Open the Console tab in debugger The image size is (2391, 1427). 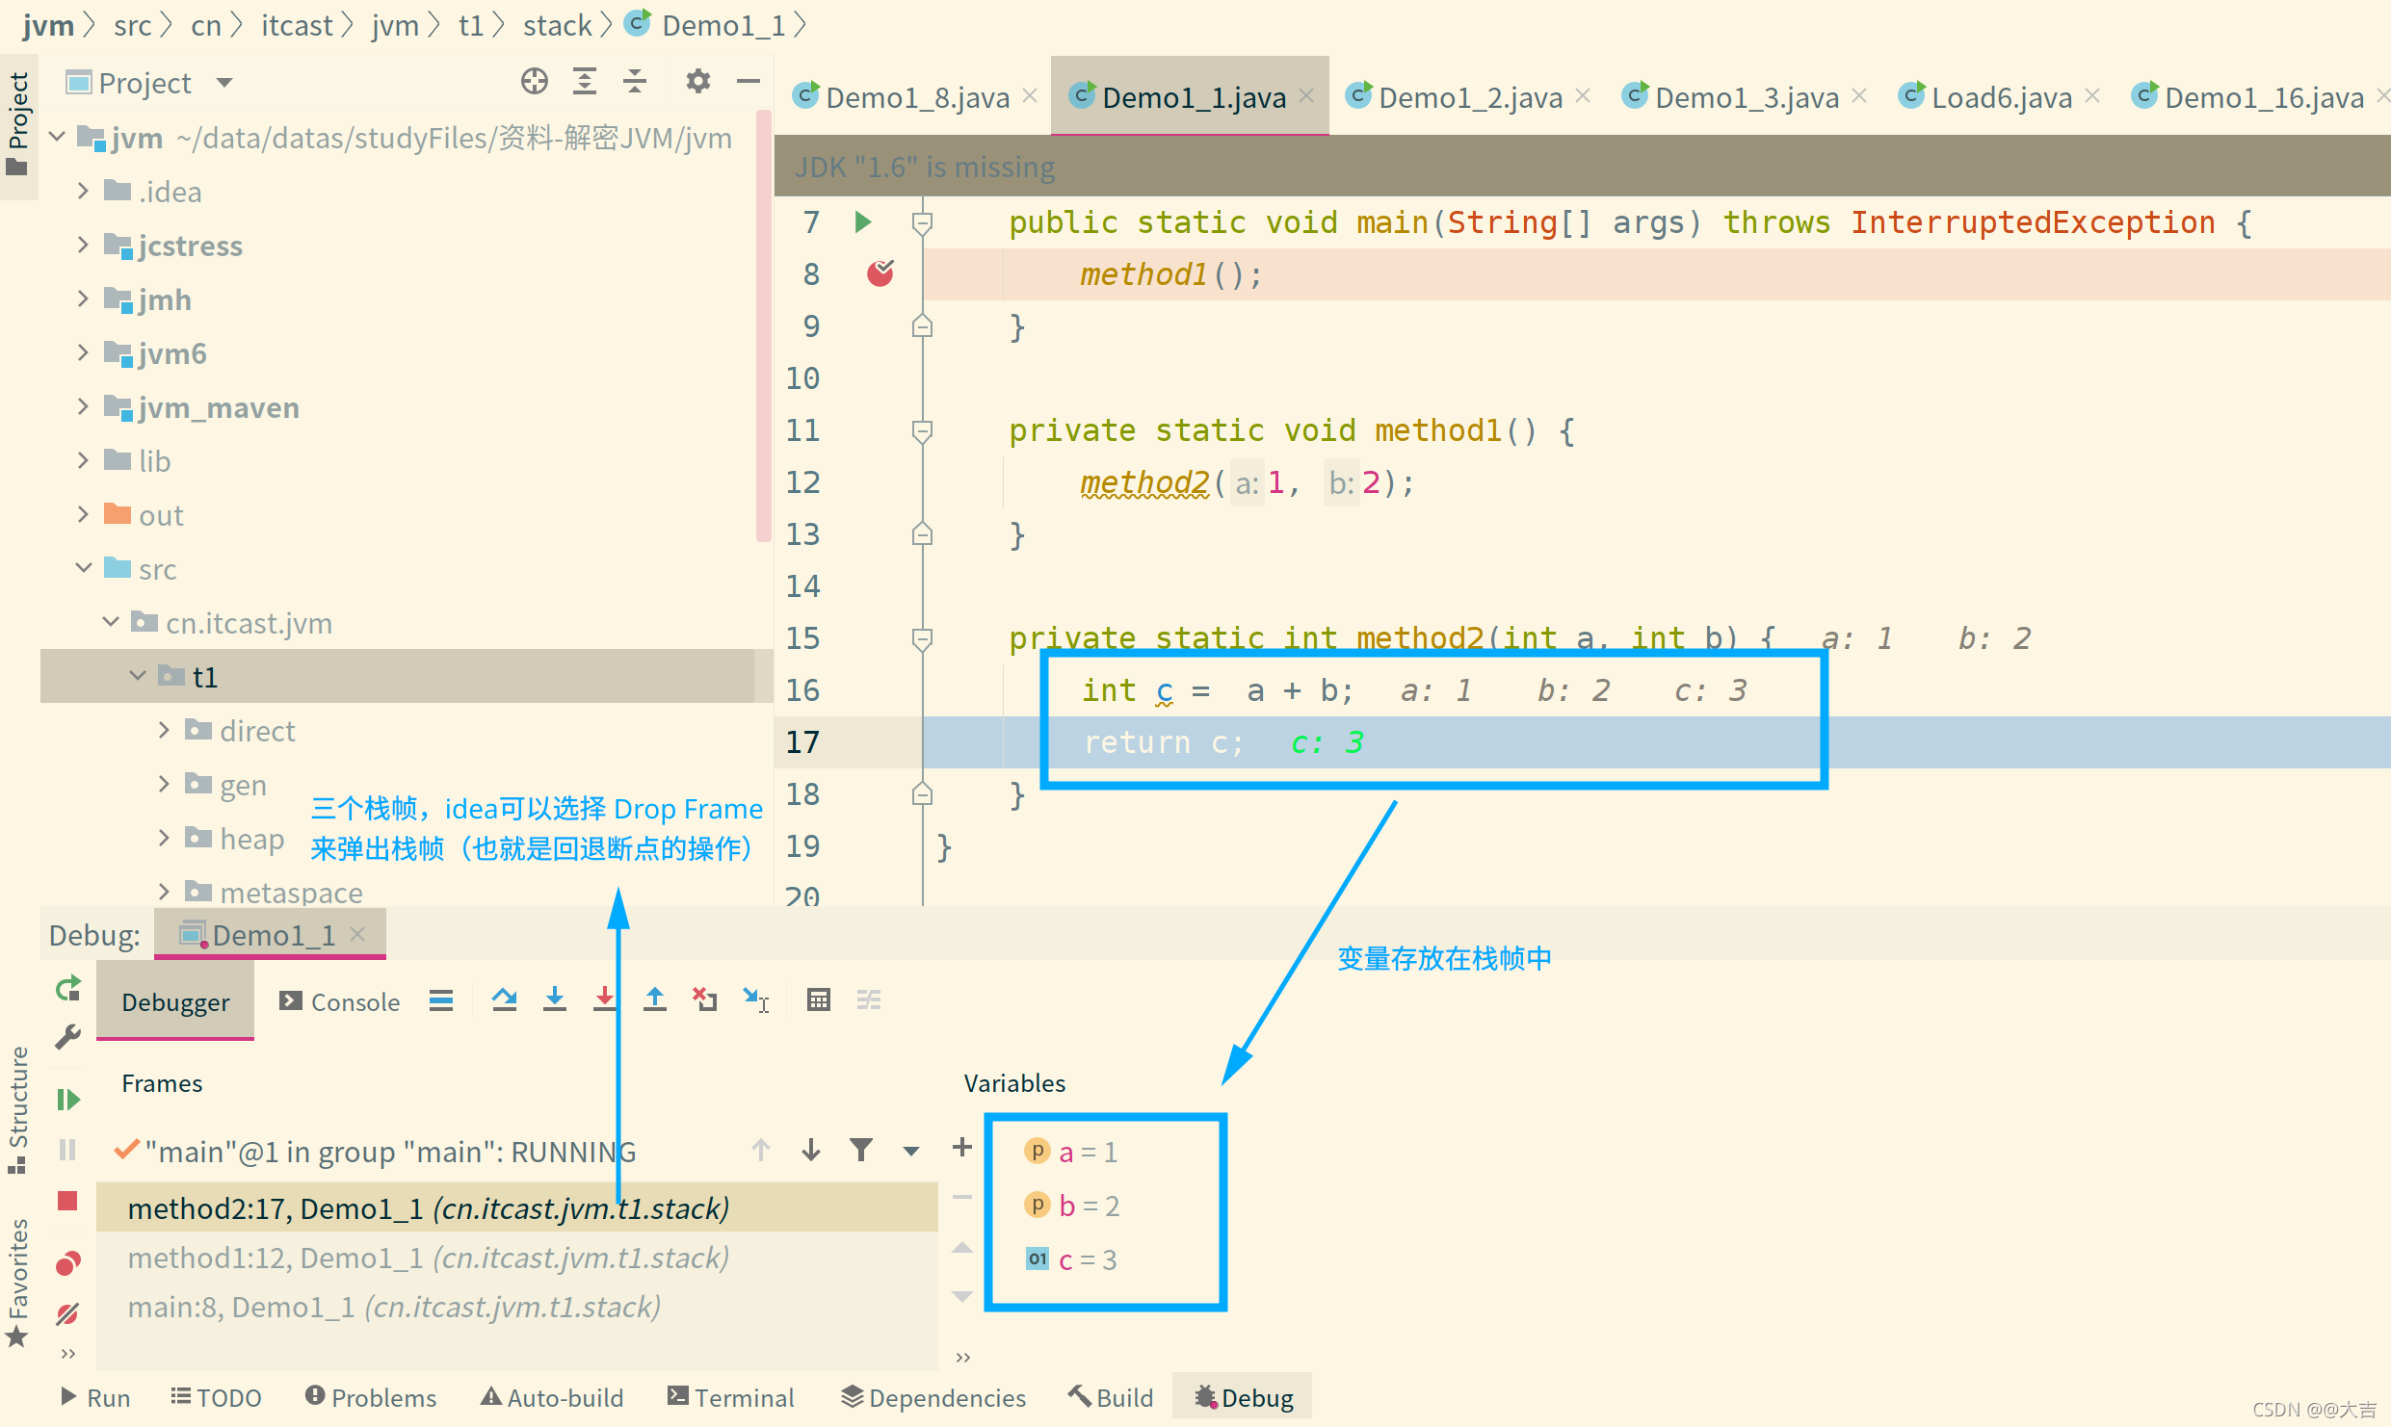[x=340, y=1001]
